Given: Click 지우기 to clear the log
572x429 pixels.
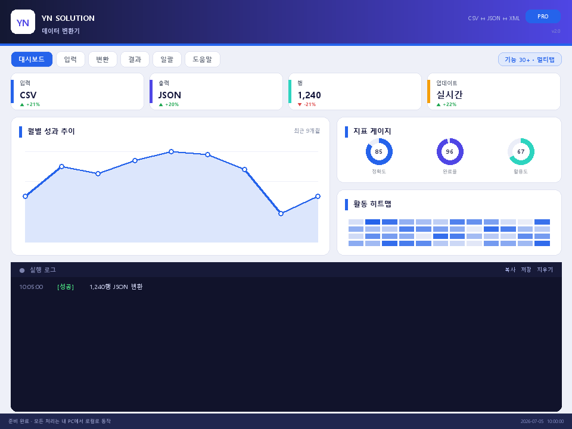Looking at the screenshot, I should pyautogui.click(x=545, y=269).
